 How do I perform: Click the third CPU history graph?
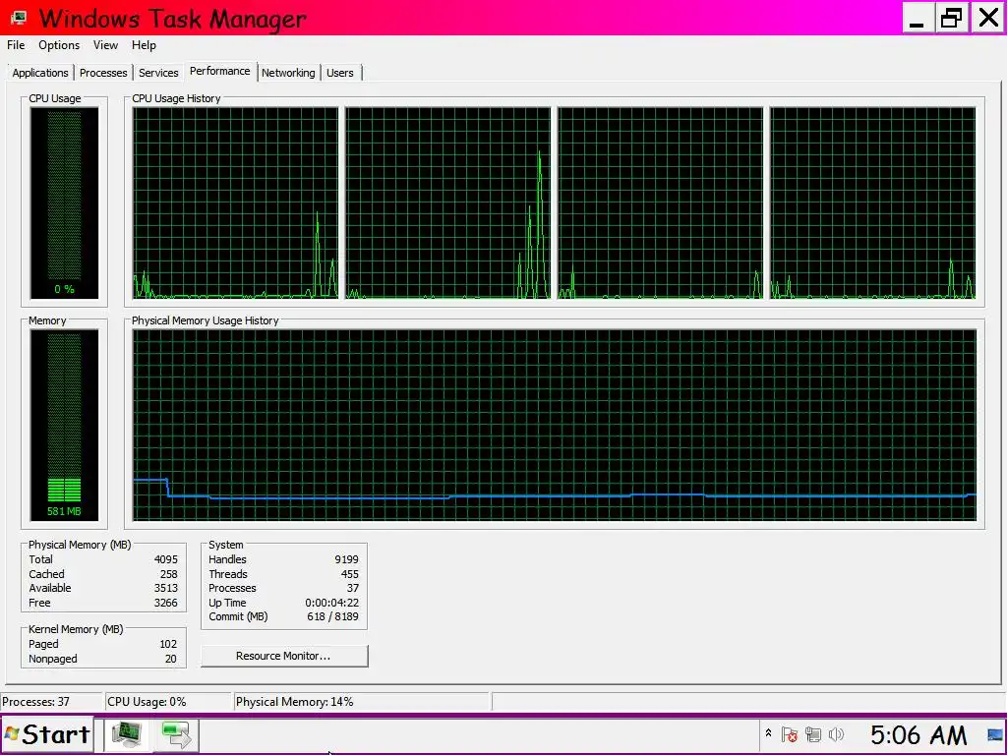(x=660, y=203)
